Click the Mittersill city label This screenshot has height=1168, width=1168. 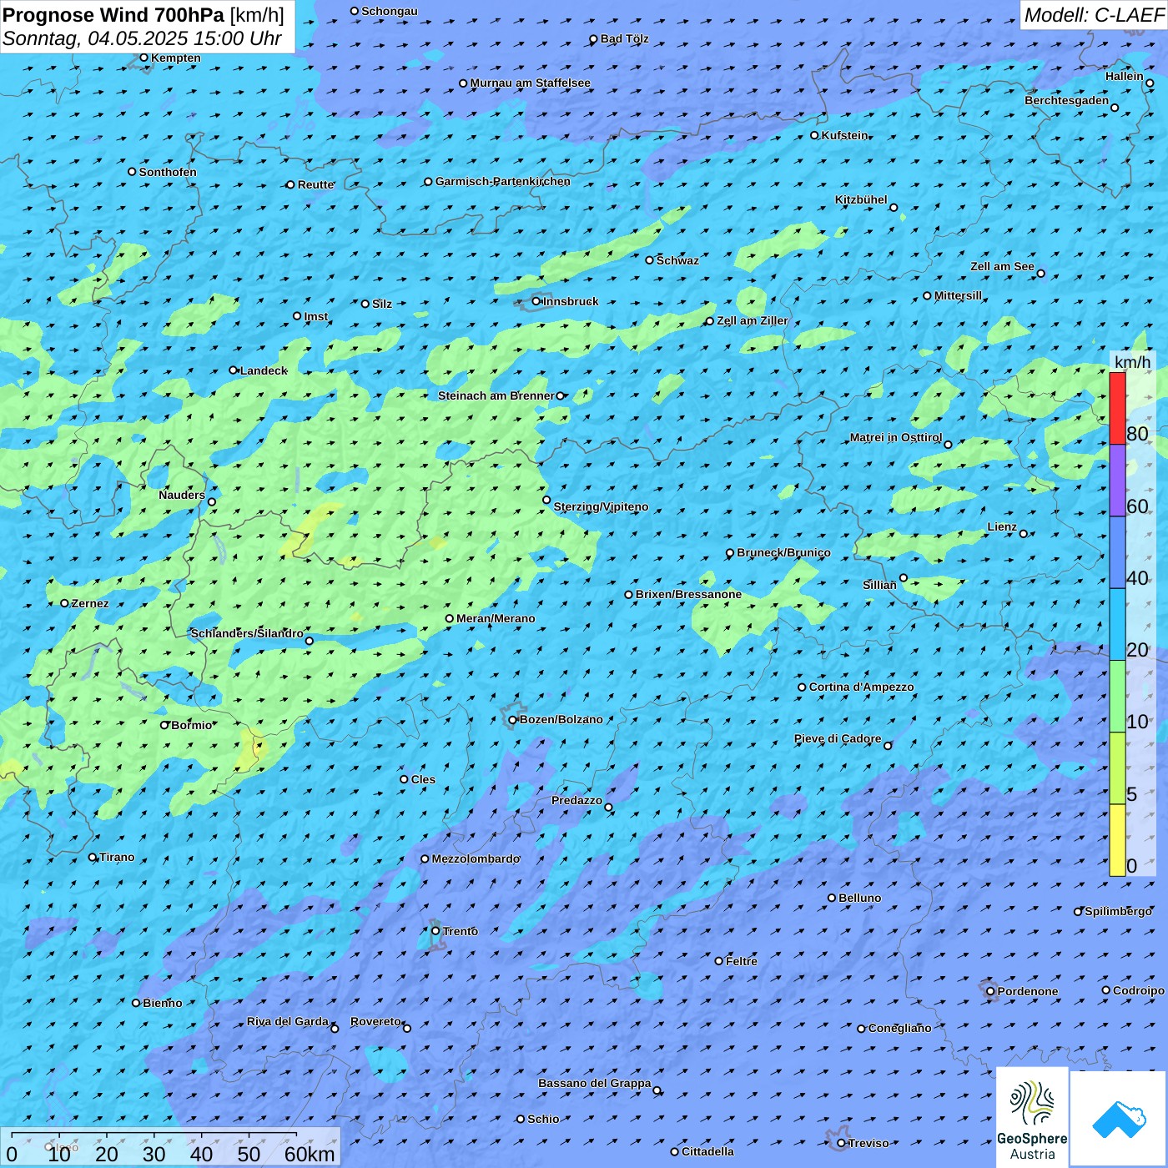click(x=958, y=295)
